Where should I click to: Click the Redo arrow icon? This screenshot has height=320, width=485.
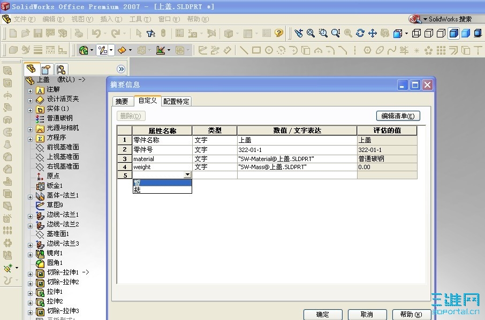[116, 33]
